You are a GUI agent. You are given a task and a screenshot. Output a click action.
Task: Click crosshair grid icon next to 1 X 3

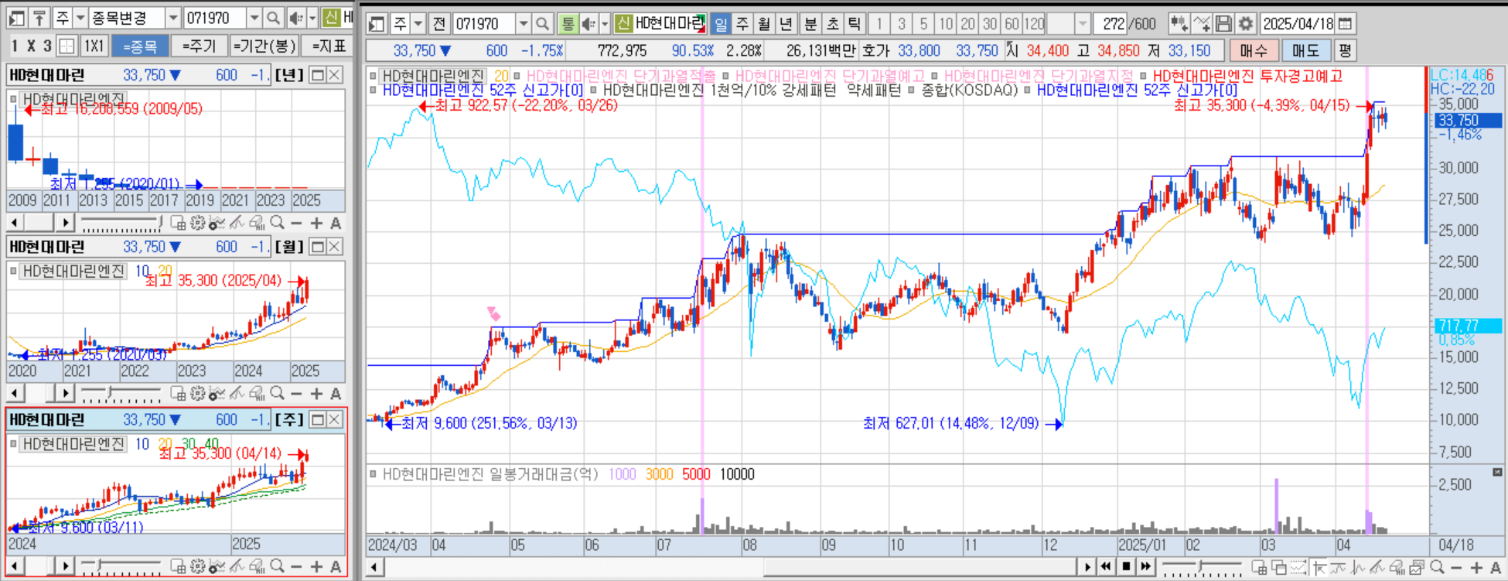click(x=67, y=46)
